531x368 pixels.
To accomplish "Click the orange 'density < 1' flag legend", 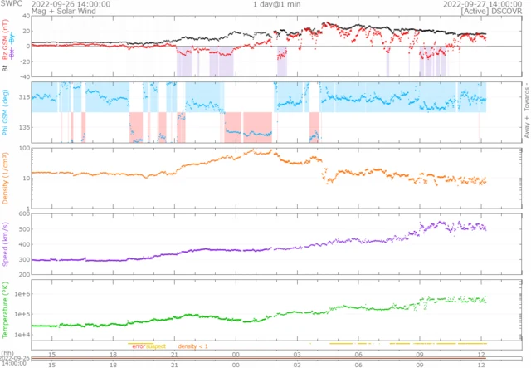I will (x=192, y=346).
